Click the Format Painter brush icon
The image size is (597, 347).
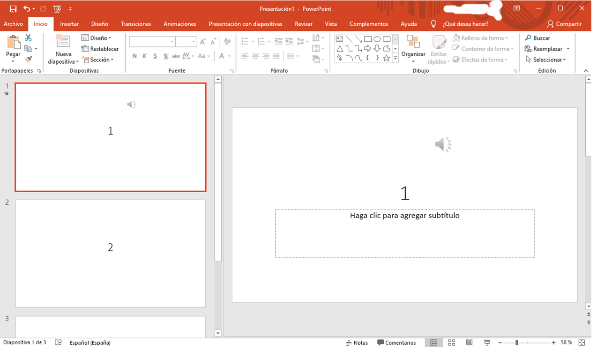[x=28, y=59]
